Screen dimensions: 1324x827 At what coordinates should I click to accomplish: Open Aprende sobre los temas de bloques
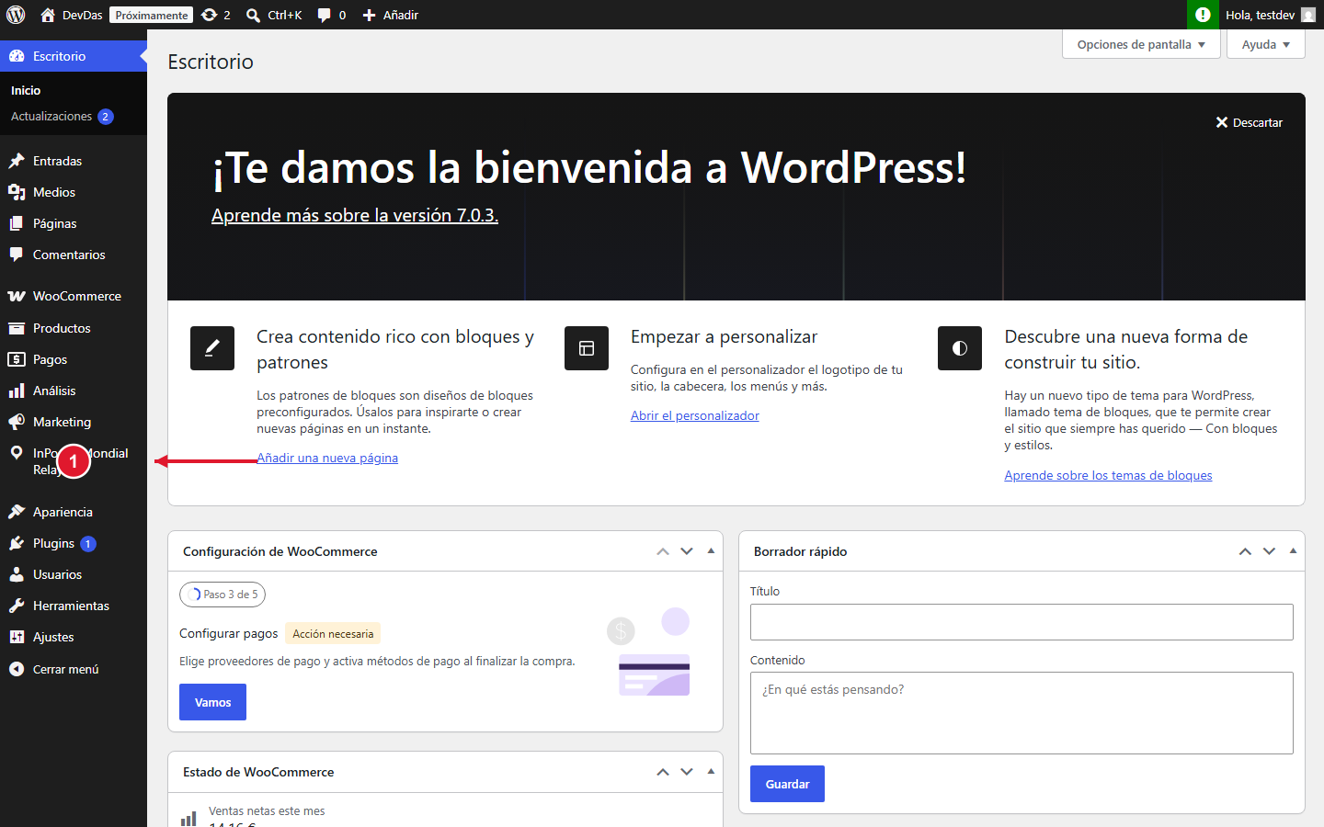click(1108, 475)
